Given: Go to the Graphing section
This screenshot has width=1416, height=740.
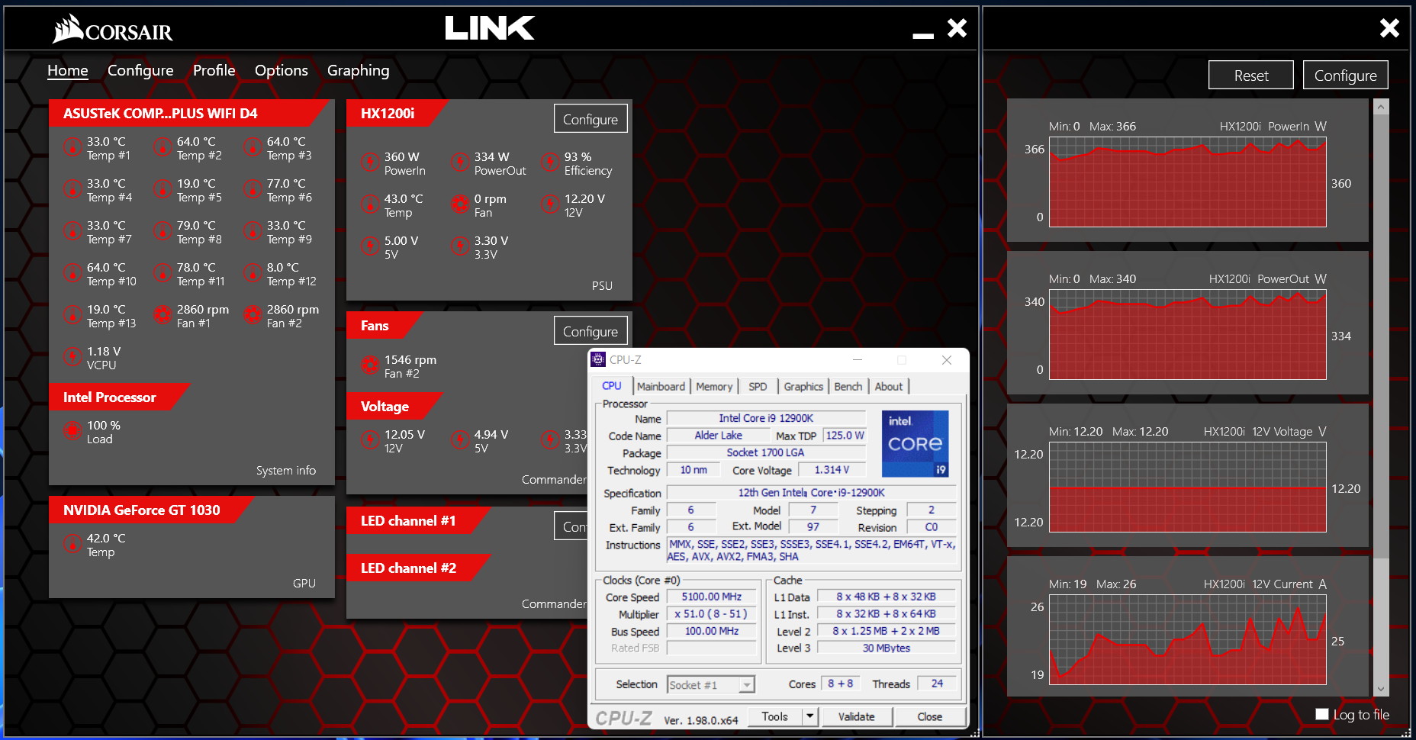Looking at the screenshot, I should point(359,70).
